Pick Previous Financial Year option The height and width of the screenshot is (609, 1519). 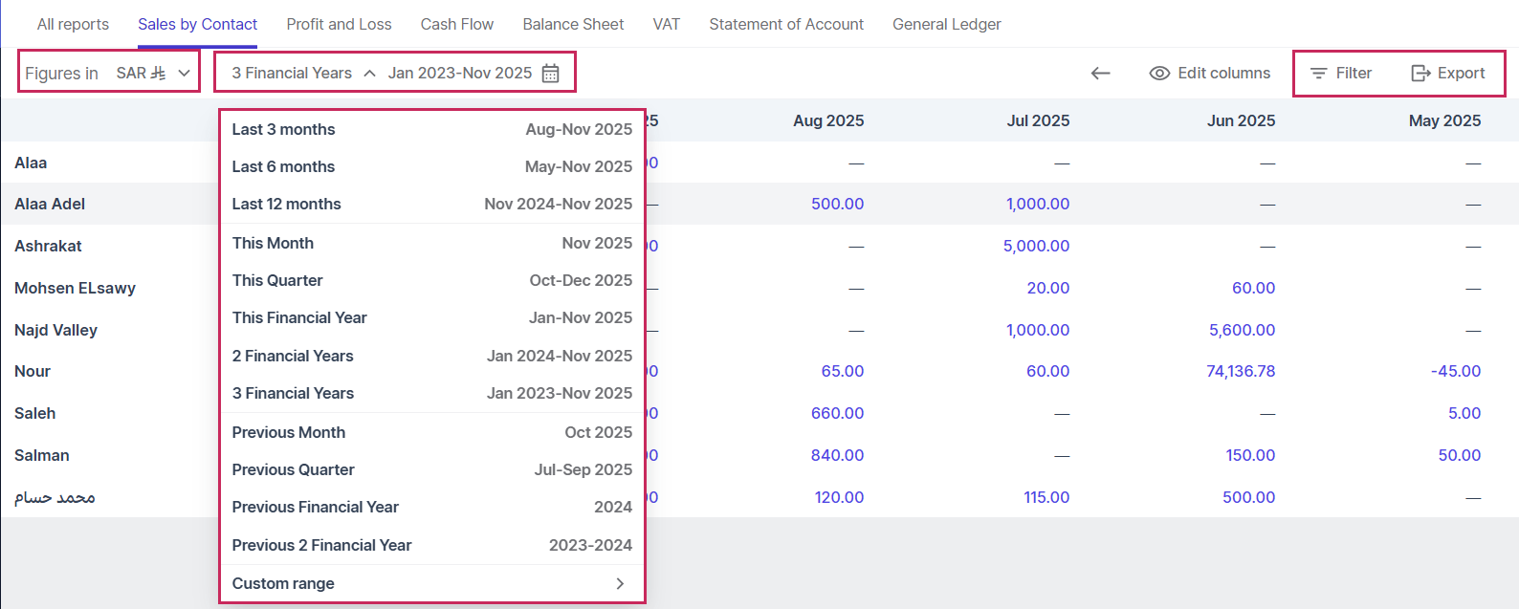(431, 507)
